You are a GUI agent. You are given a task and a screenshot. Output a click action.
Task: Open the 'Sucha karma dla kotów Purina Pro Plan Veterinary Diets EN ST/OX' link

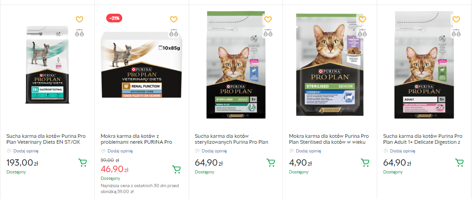coord(46,139)
